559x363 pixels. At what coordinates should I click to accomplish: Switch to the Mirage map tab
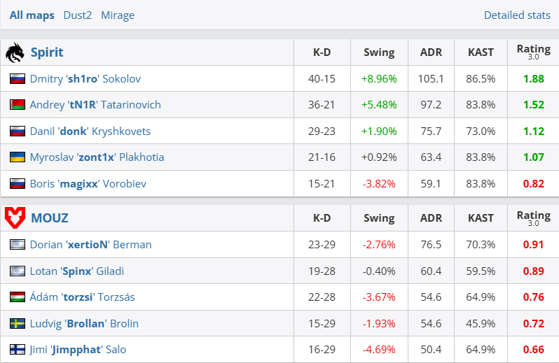pos(118,15)
